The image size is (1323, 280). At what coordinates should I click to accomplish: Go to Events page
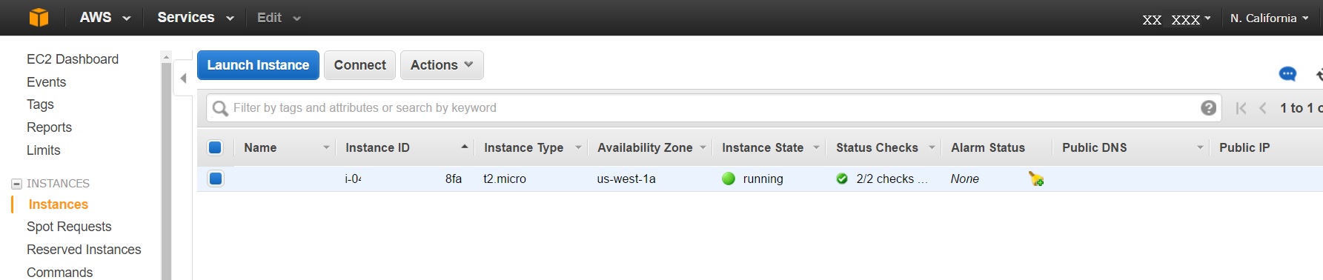(46, 82)
